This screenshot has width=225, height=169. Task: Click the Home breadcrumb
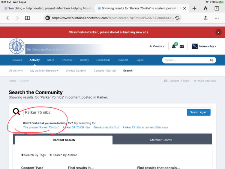(x=12, y=81)
